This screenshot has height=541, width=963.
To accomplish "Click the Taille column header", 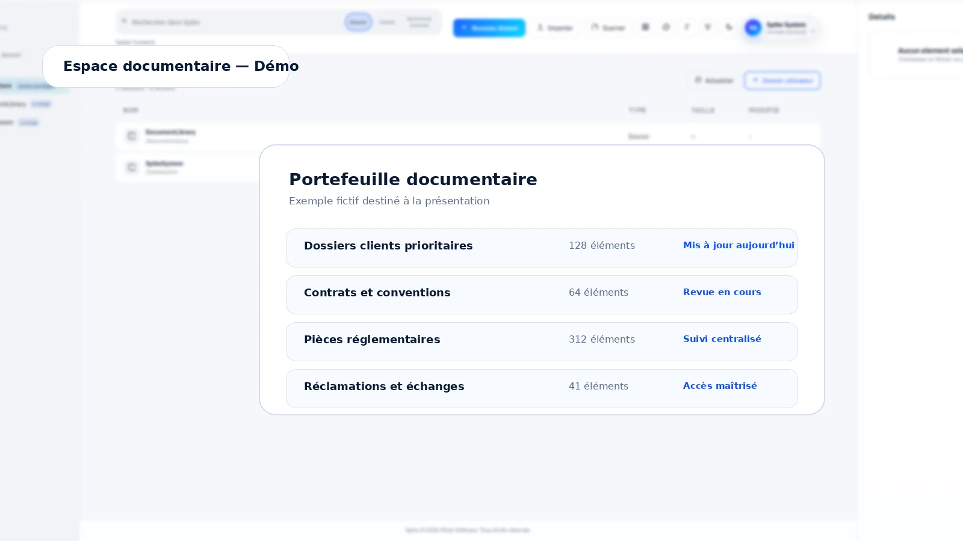I will point(703,110).
